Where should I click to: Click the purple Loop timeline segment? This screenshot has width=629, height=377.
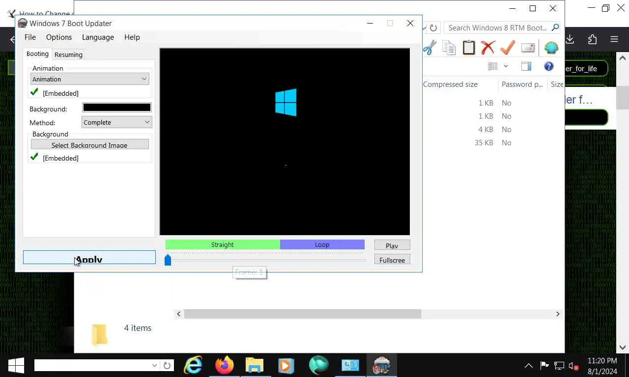(x=322, y=244)
